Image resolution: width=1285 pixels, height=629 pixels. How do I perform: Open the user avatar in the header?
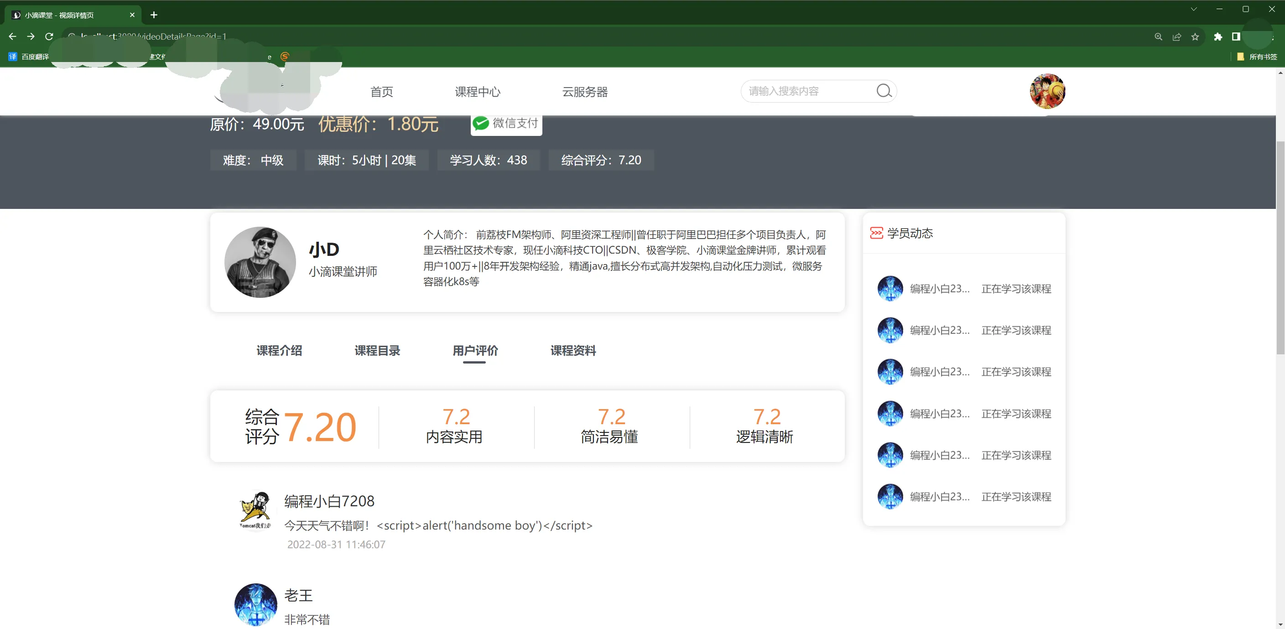(1047, 91)
